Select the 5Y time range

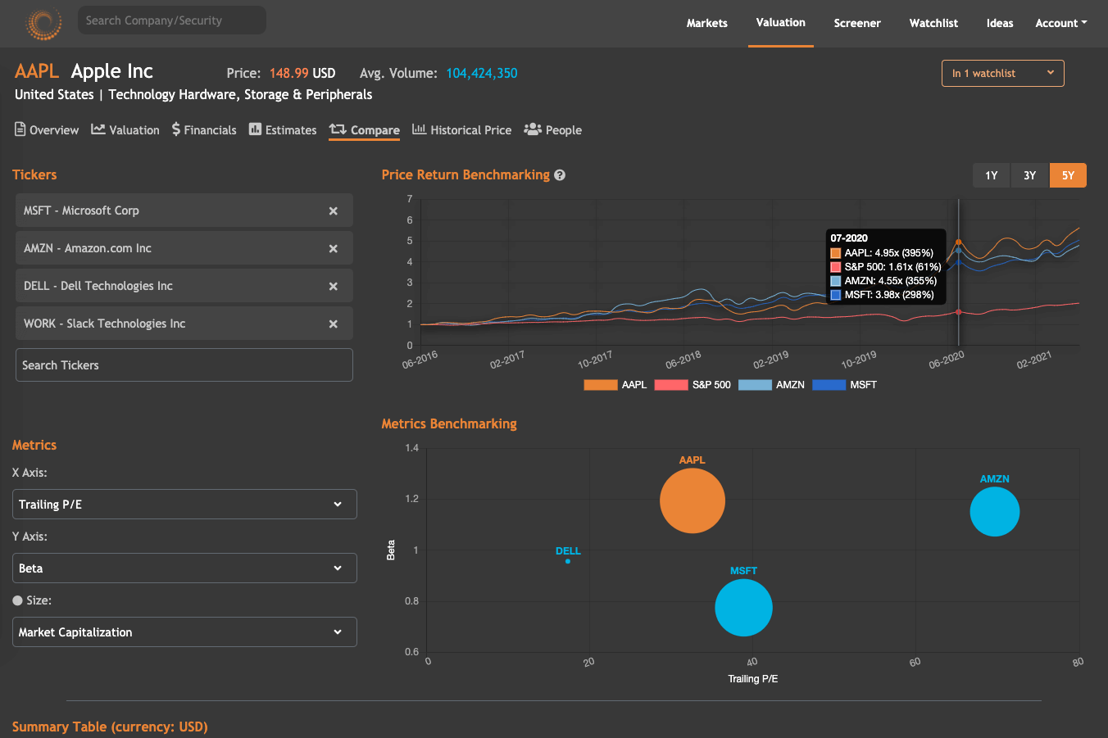(1068, 175)
